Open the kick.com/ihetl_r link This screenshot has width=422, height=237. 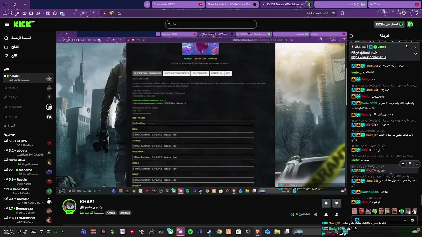click(369, 57)
